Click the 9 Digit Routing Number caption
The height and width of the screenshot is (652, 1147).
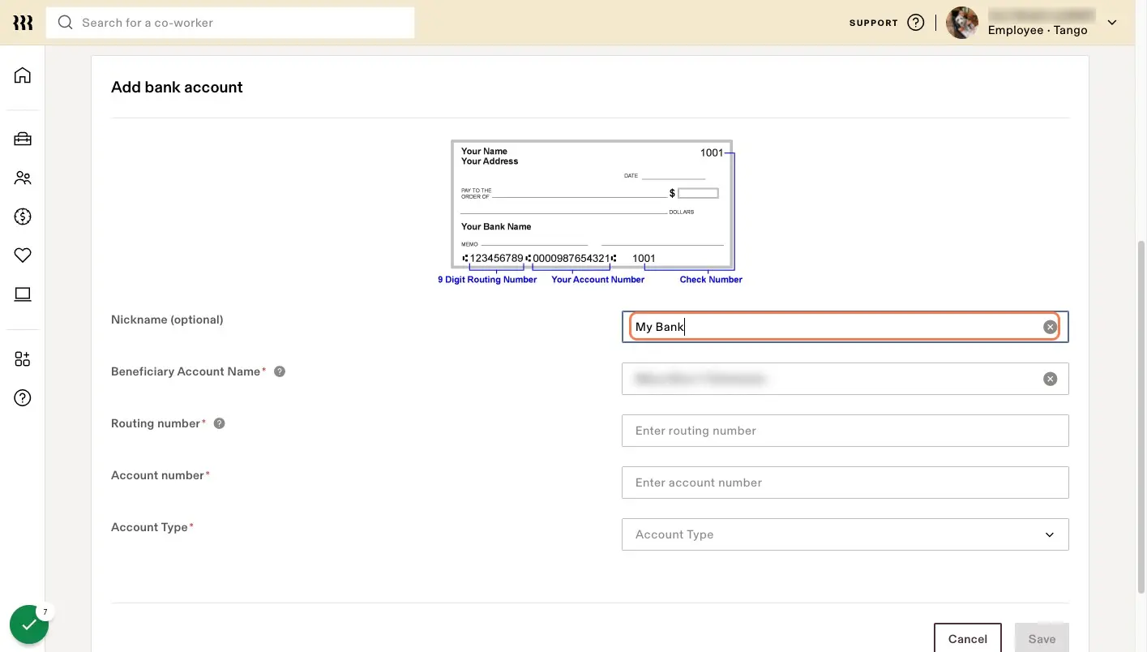pos(487,279)
